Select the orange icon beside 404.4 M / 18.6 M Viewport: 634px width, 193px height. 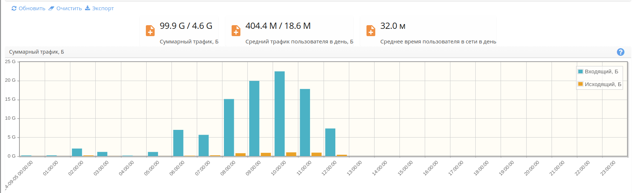click(236, 31)
